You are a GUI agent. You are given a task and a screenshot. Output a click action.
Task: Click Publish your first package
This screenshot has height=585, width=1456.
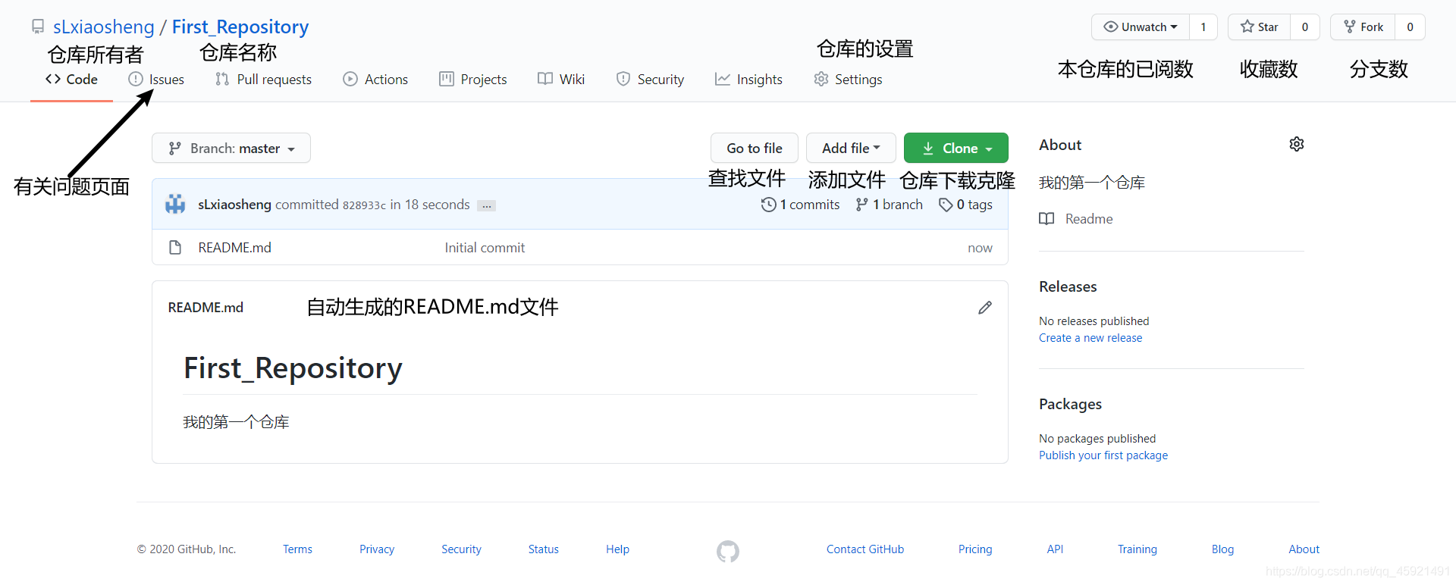click(x=1103, y=455)
